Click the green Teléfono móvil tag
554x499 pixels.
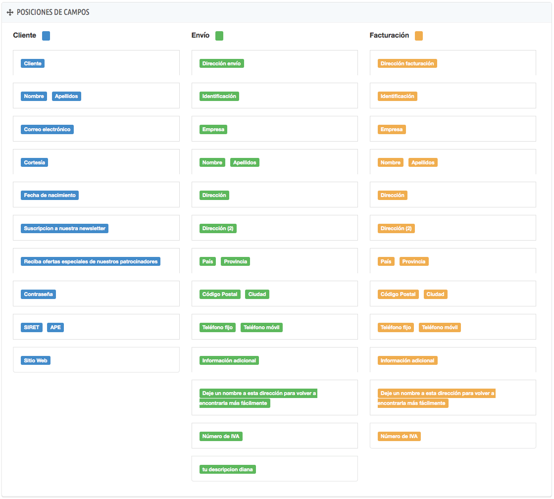[x=261, y=327]
